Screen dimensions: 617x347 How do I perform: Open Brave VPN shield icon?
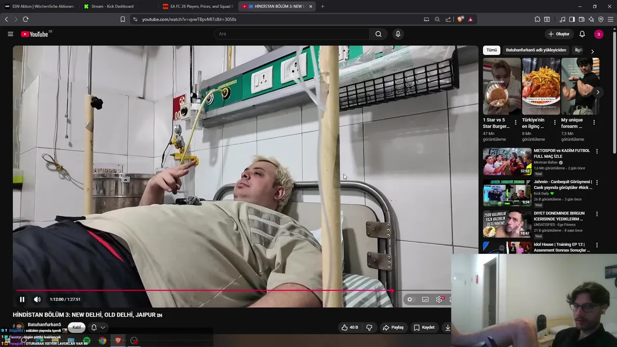[601, 19]
